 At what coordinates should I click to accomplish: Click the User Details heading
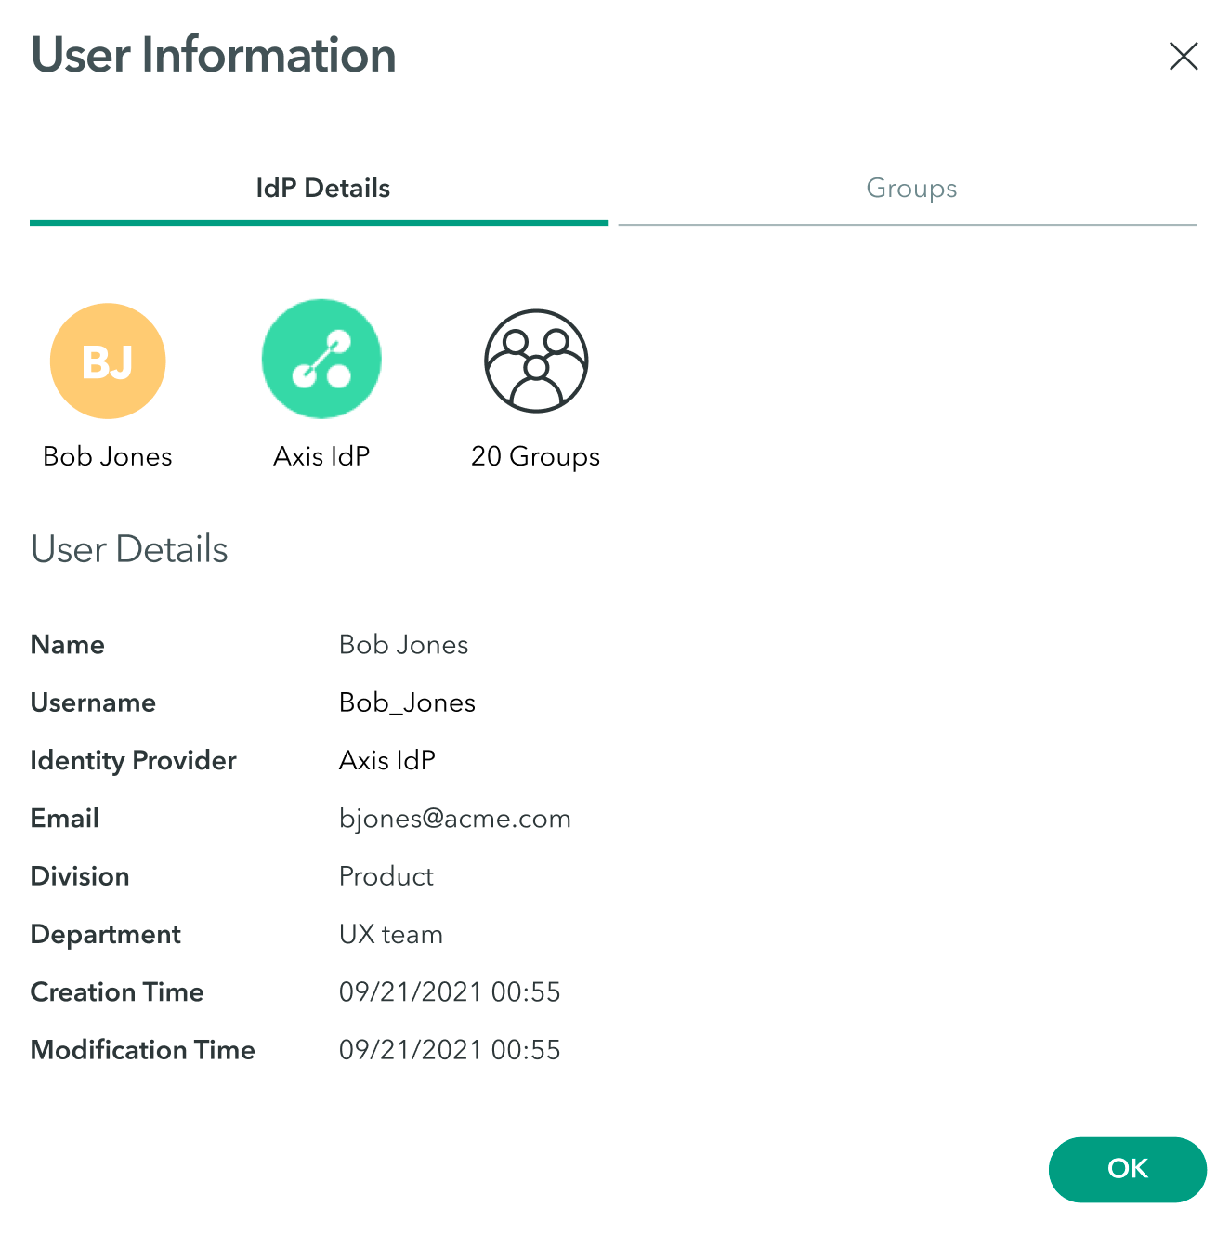pyautogui.click(x=129, y=549)
